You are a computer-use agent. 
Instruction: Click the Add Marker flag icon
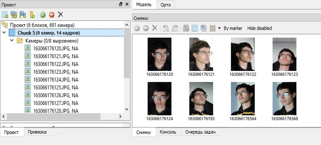point(23,15)
